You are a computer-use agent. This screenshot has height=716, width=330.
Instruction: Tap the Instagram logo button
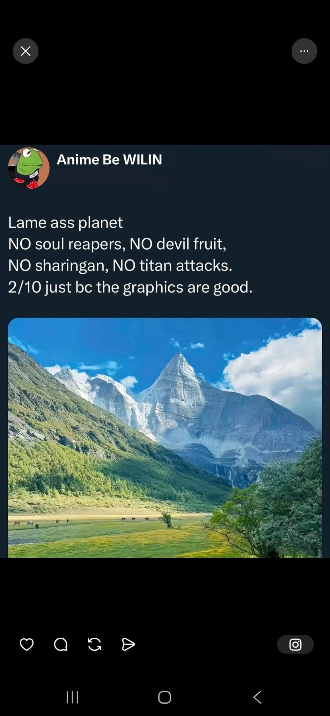(295, 644)
